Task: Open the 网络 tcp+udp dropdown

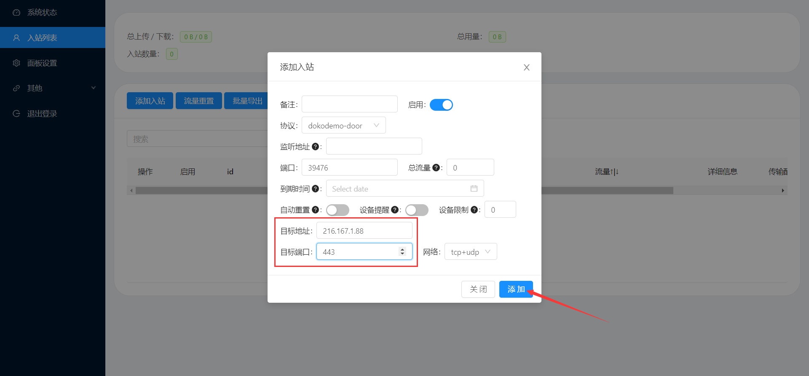Action: tap(470, 252)
